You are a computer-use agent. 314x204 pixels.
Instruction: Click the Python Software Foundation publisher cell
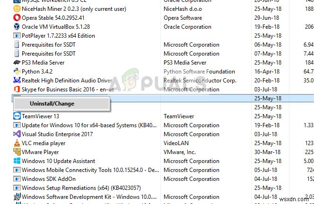pyautogui.click(x=199, y=72)
